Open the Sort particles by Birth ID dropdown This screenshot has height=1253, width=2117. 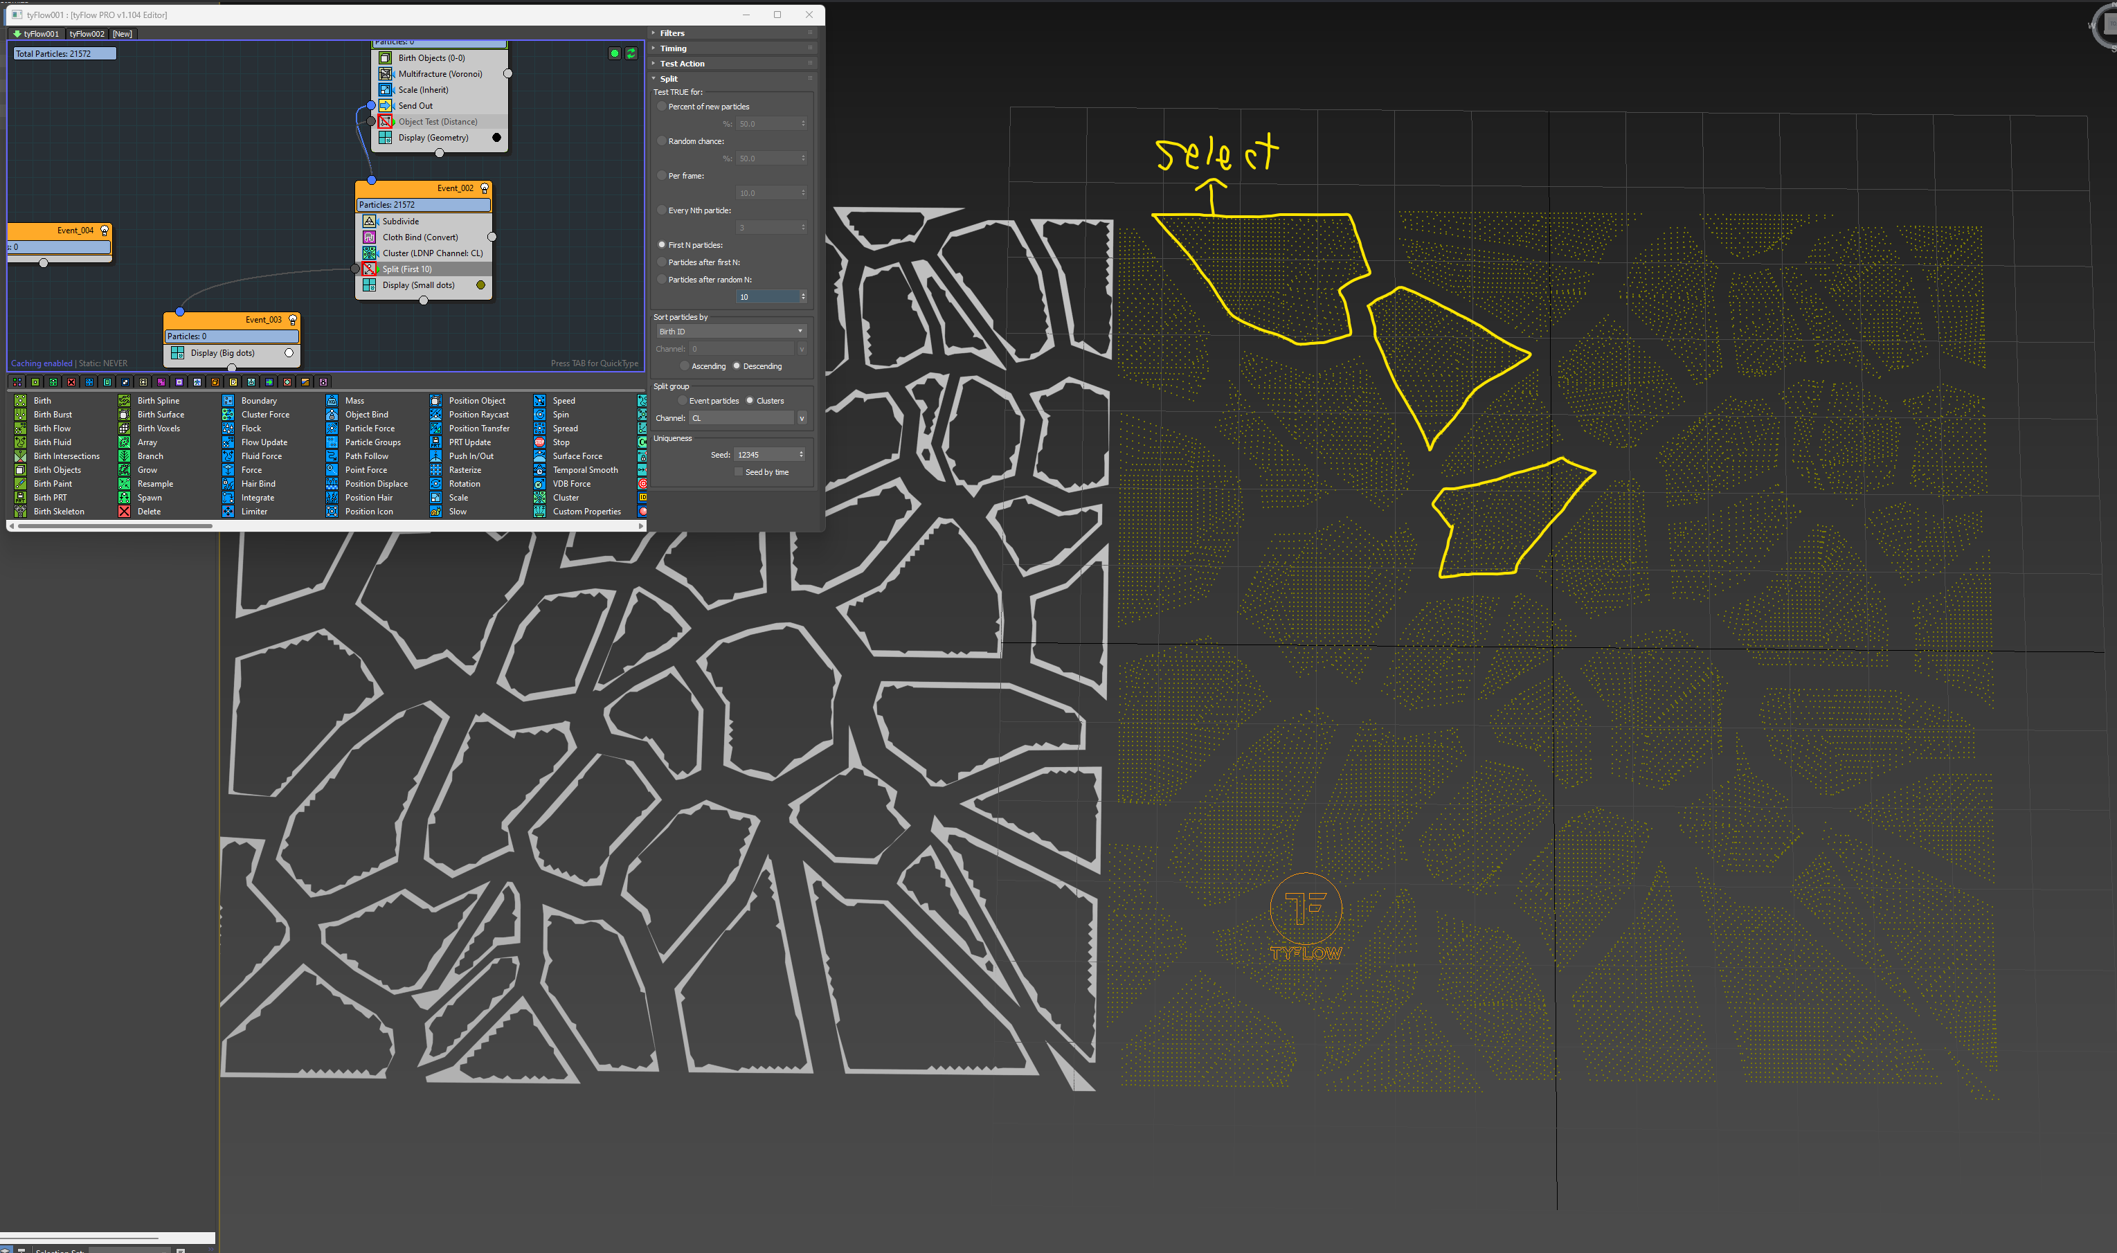tap(730, 332)
